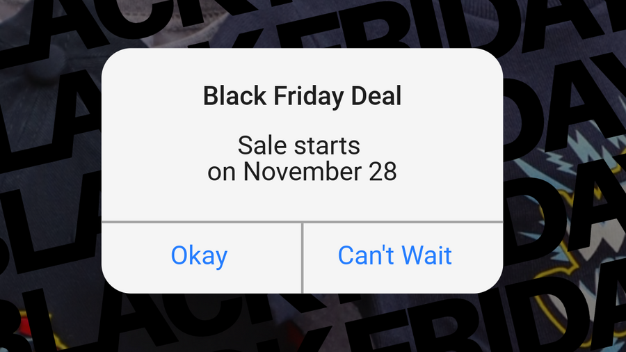Select the word Black in dialog title
The width and height of the screenshot is (626, 352).
click(230, 96)
